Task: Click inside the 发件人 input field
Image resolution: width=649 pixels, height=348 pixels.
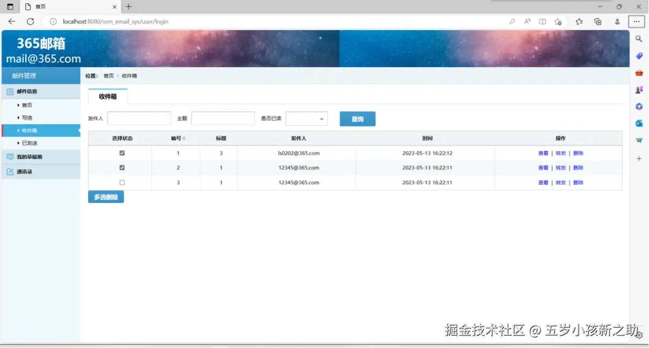Action: tap(139, 118)
